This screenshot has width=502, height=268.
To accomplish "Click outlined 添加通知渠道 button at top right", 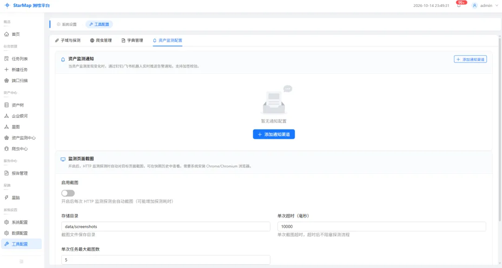I will click(x=470, y=59).
